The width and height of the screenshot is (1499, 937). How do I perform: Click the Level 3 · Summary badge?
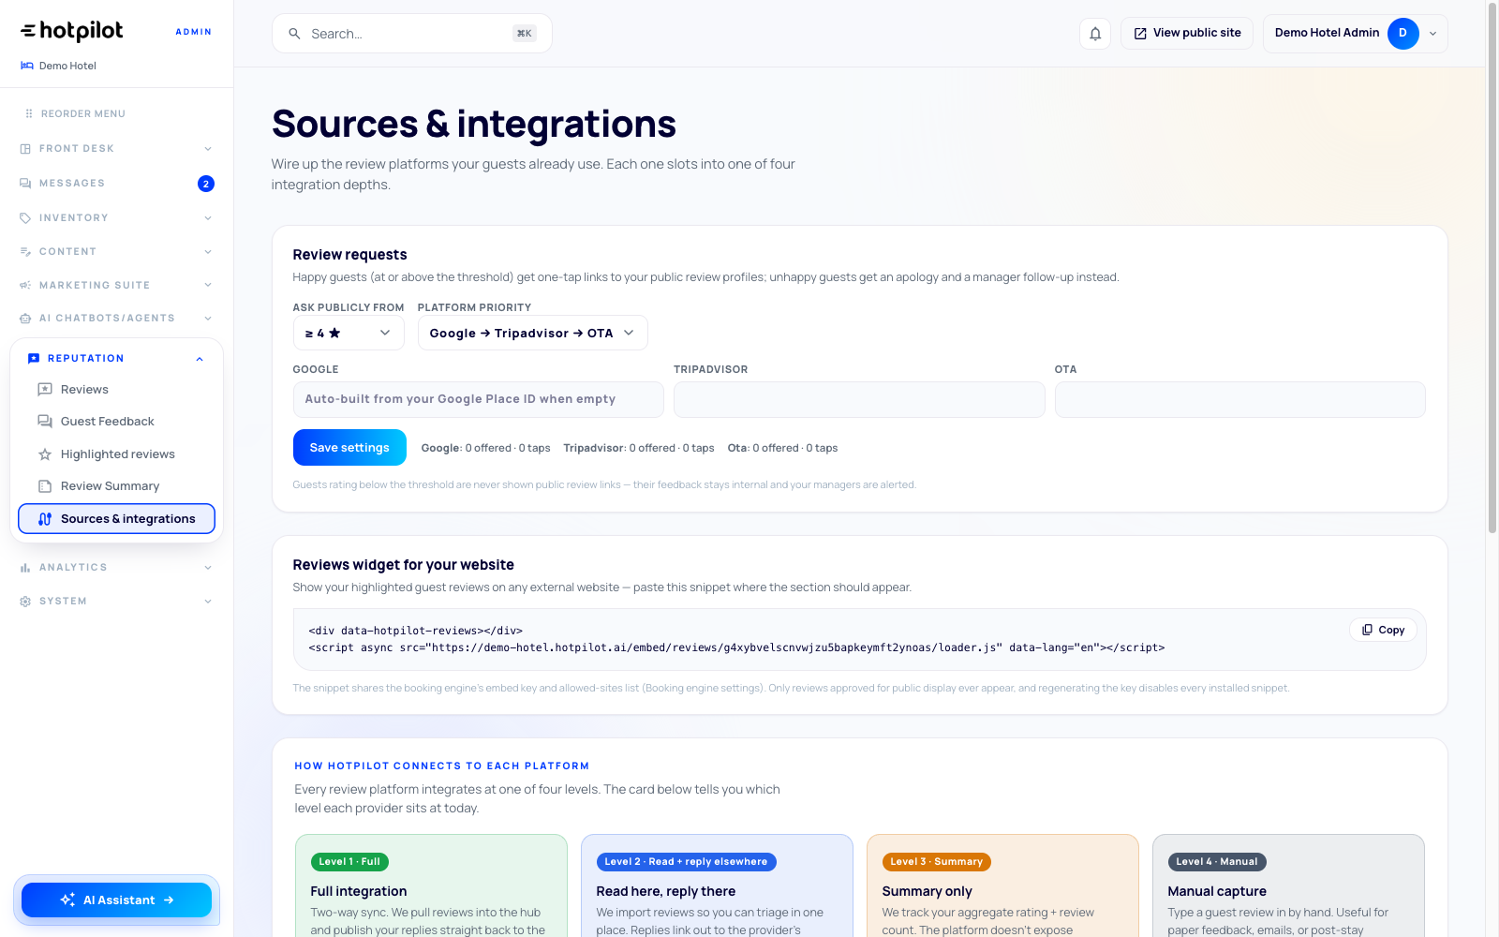(937, 862)
